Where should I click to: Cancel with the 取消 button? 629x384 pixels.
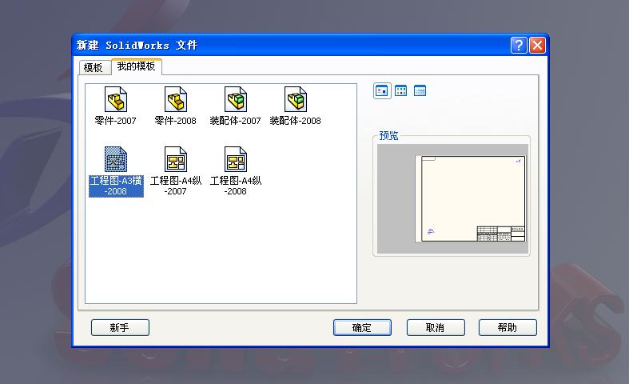tap(436, 327)
